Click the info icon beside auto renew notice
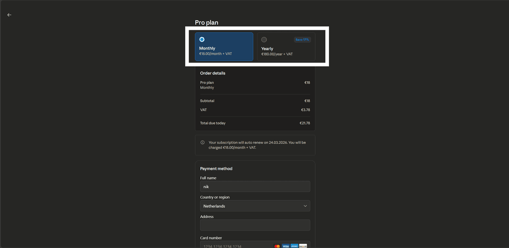 (203, 142)
